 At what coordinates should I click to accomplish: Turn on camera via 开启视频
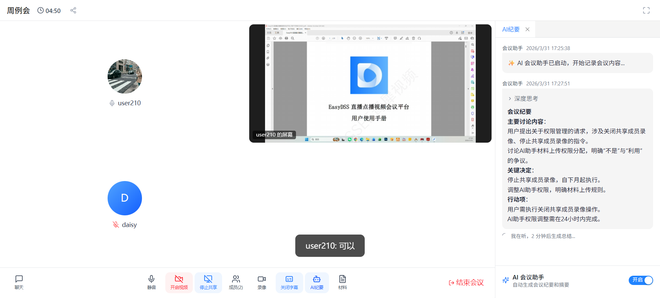[x=179, y=283]
